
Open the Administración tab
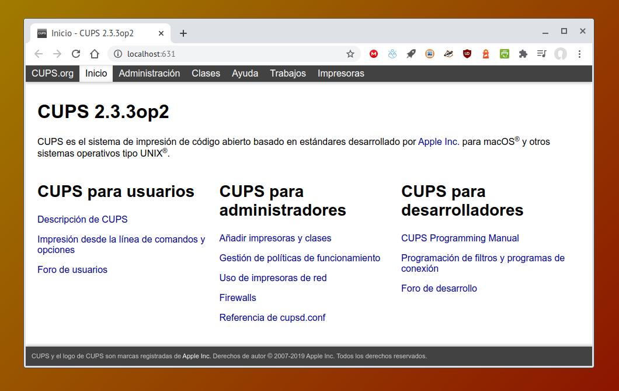coord(149,74)
